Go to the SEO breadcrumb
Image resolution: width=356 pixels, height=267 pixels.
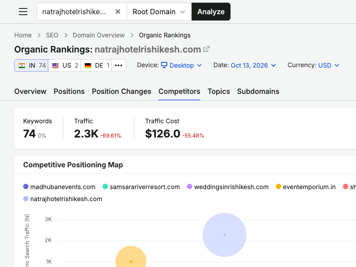tap(52, 35)
